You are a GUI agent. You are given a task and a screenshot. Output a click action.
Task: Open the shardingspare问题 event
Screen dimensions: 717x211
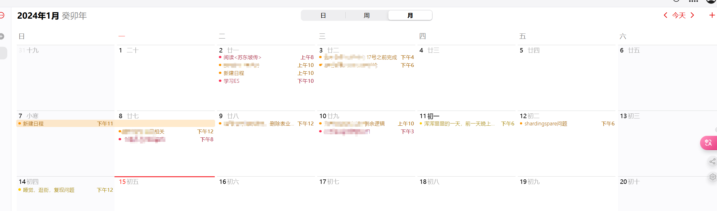[x=546, y=124]
